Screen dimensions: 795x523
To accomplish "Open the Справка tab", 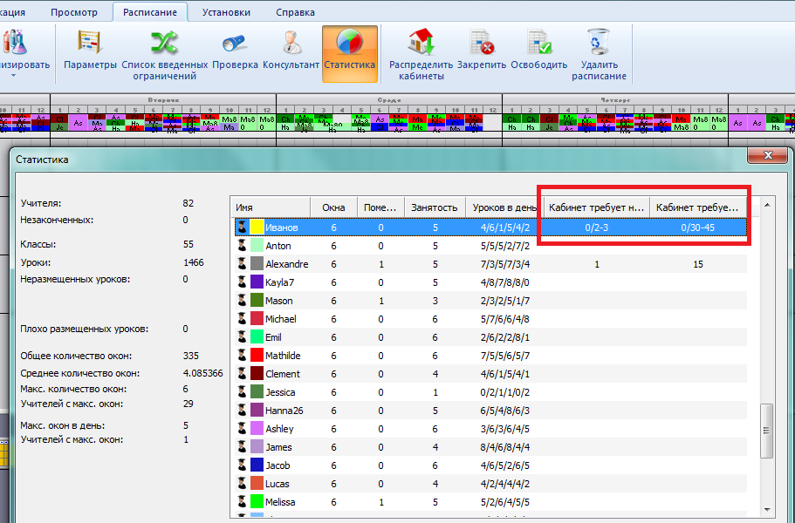I will [295, 12].
